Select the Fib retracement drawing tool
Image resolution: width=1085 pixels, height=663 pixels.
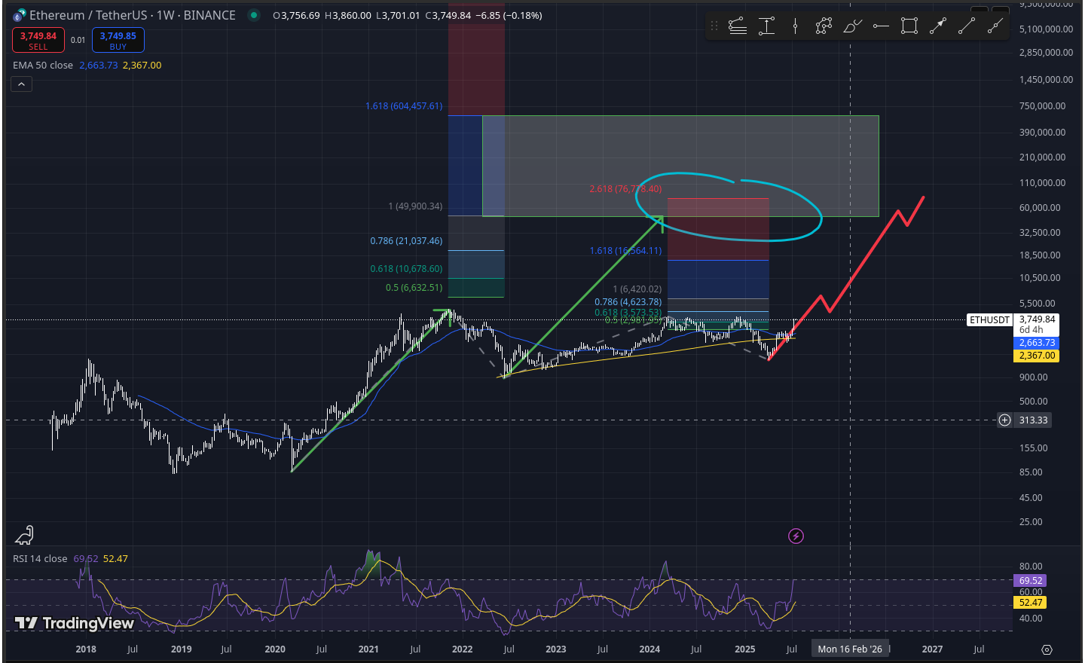coord(738,26)
